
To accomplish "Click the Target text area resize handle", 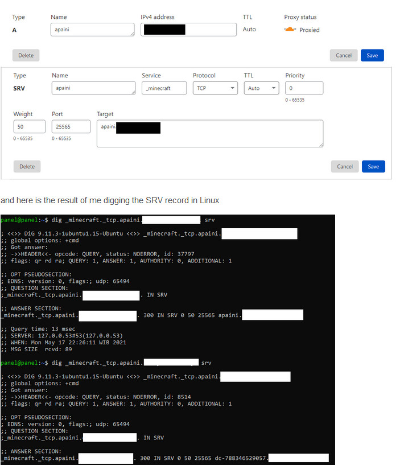I will 321,145.
